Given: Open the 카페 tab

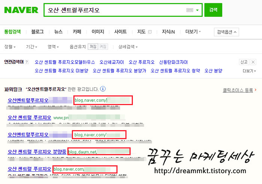Looking at the screenshot, I should point(77,31).
